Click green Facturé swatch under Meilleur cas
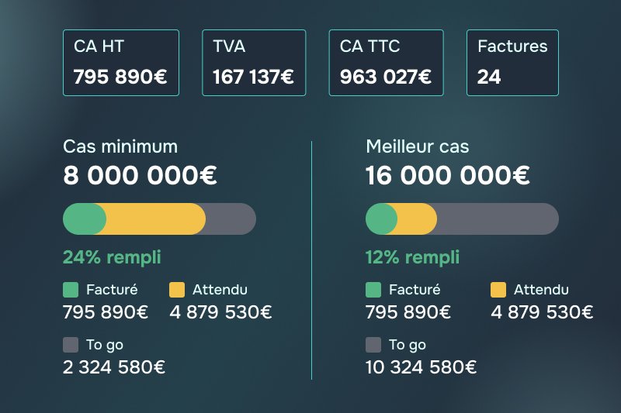Image resolution: width=621 pixels, height=413 pixels. coord(373,290)
